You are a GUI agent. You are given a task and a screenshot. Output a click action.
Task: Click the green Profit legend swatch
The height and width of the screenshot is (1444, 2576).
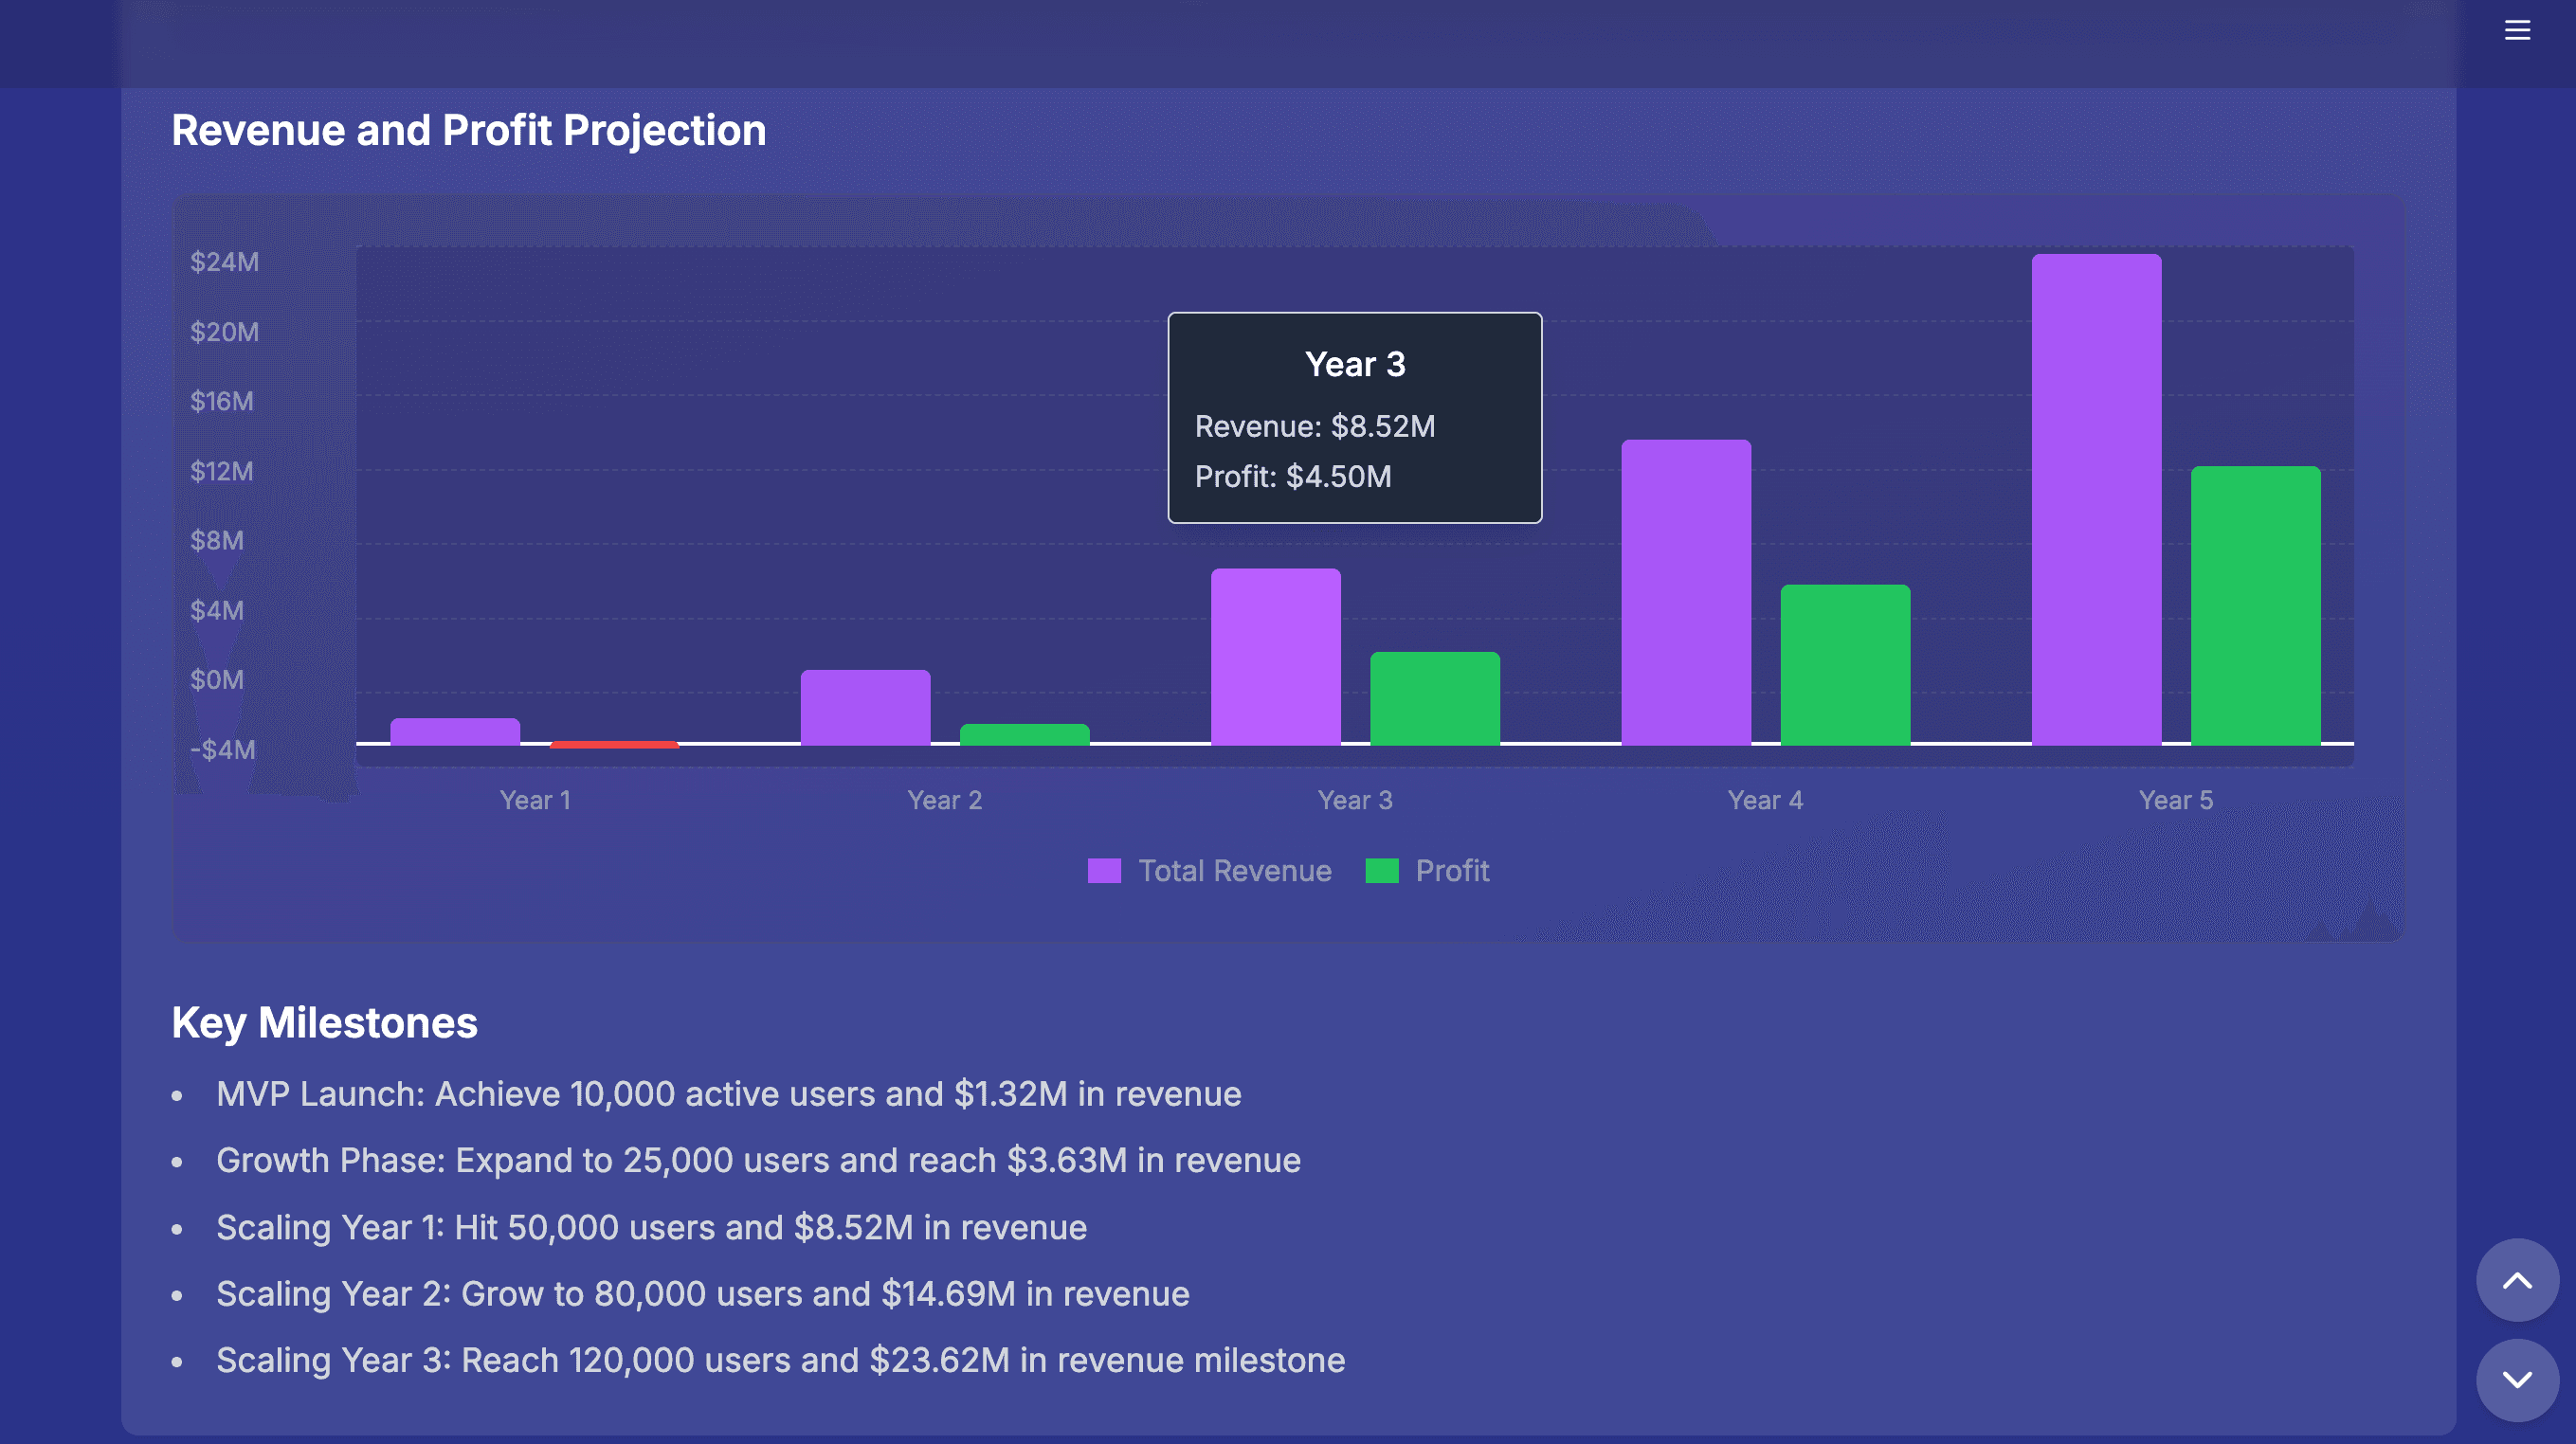point(1381,870)
